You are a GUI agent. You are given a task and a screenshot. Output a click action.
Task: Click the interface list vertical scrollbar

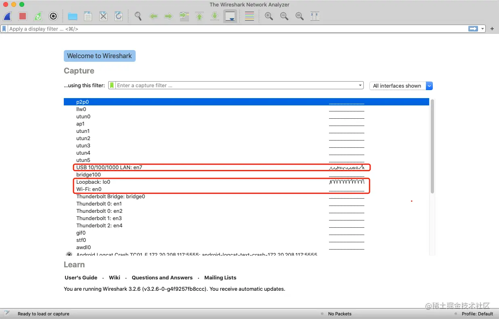pyautogui.click(x=432, y=146)
